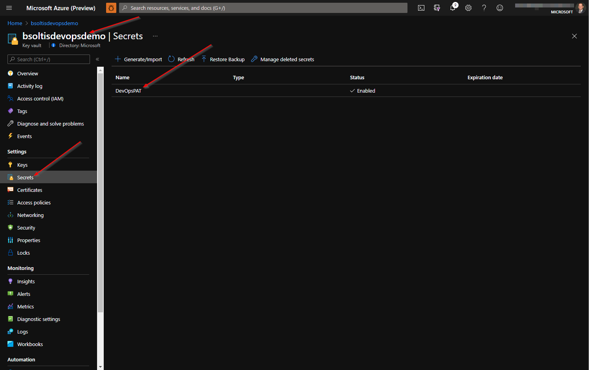589x370 pixels.
Task: Click the orange preview bug icon
Action: tap(111, 8)
